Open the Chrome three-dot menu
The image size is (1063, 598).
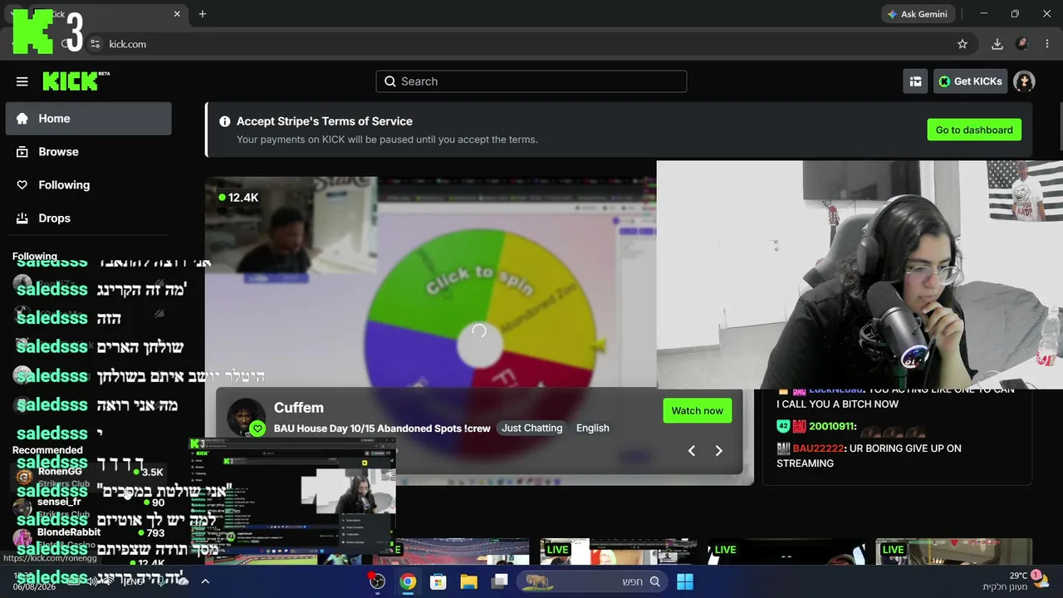(x=1047, y=44)
